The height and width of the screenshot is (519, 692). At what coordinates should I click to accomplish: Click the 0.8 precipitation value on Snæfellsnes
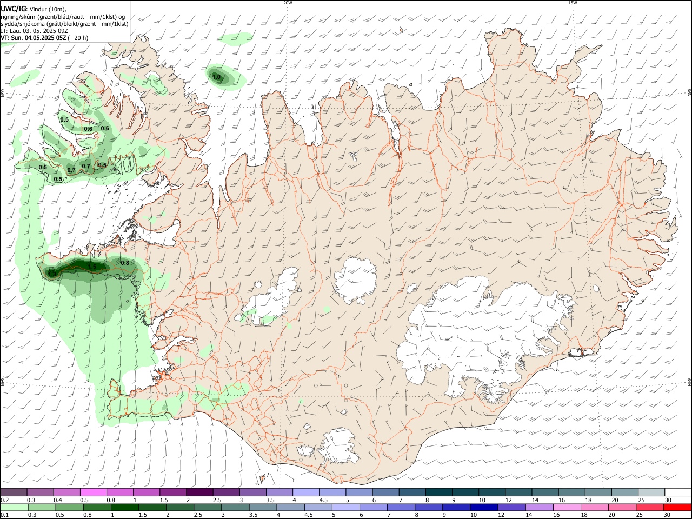pos(125,263)
